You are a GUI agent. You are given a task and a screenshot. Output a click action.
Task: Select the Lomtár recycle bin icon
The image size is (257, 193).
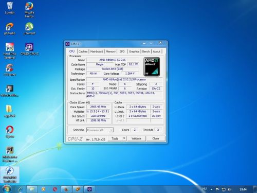[10, 8]
